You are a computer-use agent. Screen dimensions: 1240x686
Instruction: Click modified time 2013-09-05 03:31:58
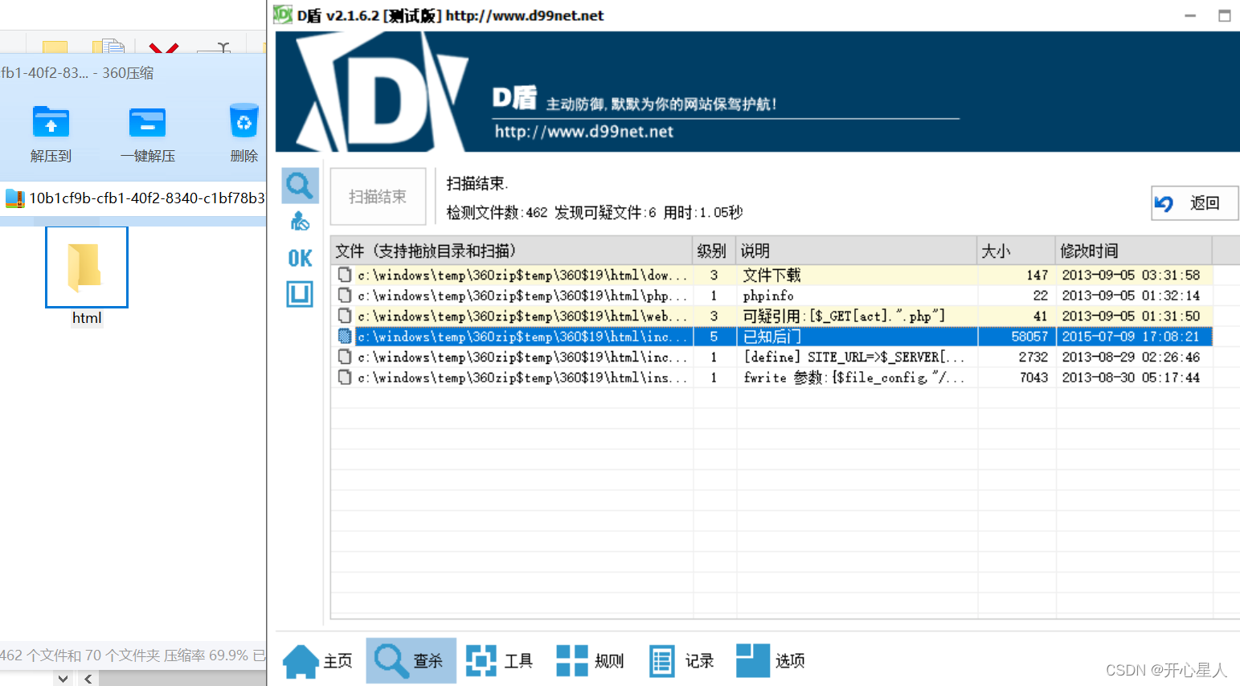1131,275
